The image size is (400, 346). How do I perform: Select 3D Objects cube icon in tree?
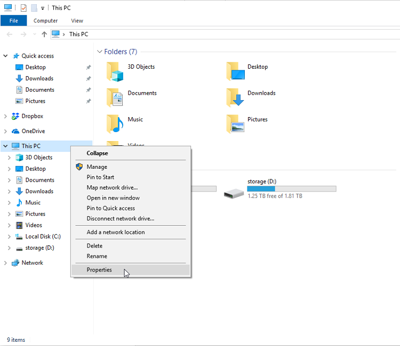coord(19,158)
